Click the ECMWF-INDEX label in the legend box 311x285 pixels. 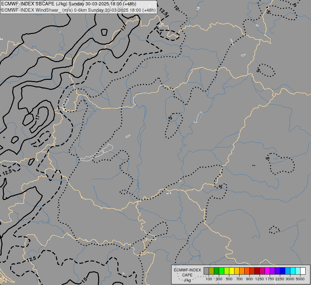[x=187, y=270]
